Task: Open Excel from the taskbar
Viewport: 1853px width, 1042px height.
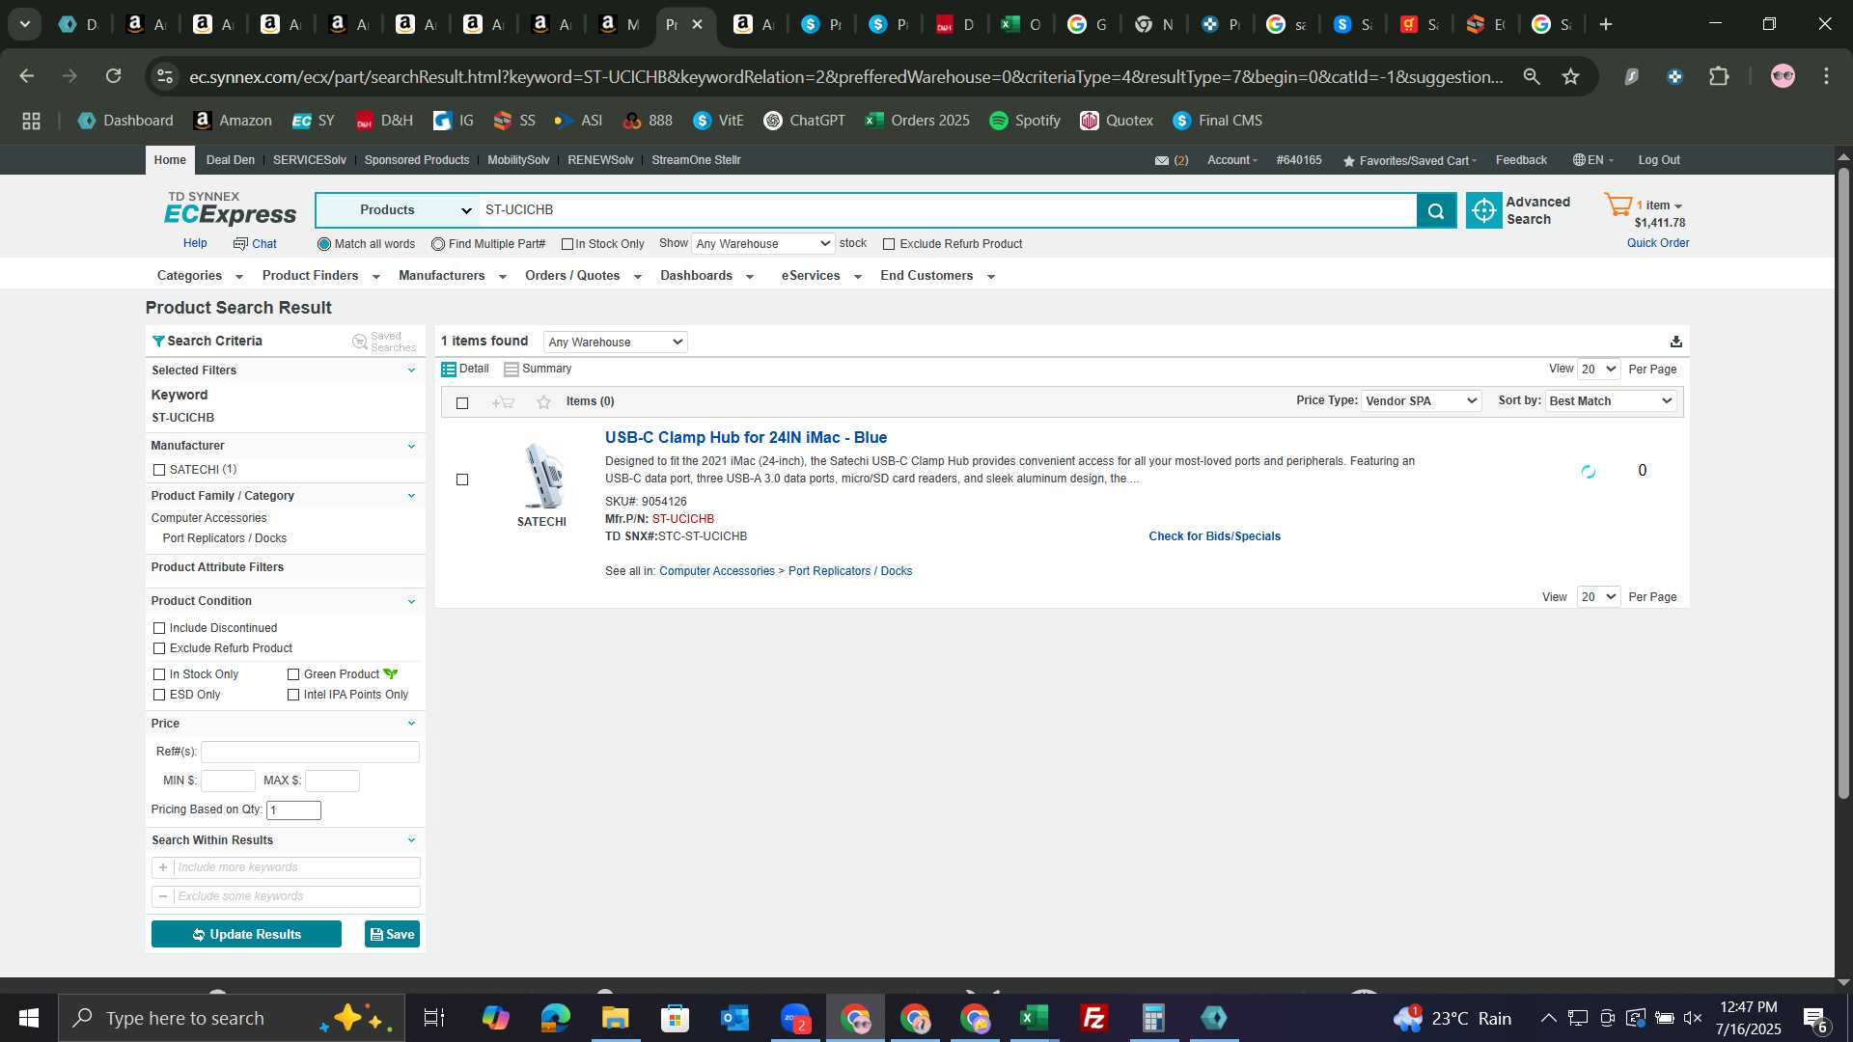Action: pos(1034,1018)
